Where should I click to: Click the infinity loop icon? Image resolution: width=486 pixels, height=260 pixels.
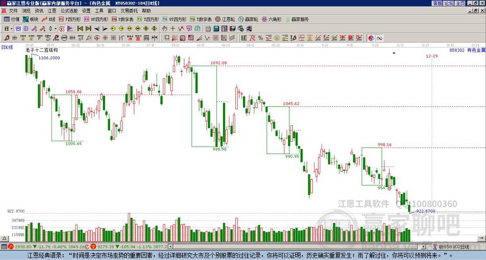point(379,38)
